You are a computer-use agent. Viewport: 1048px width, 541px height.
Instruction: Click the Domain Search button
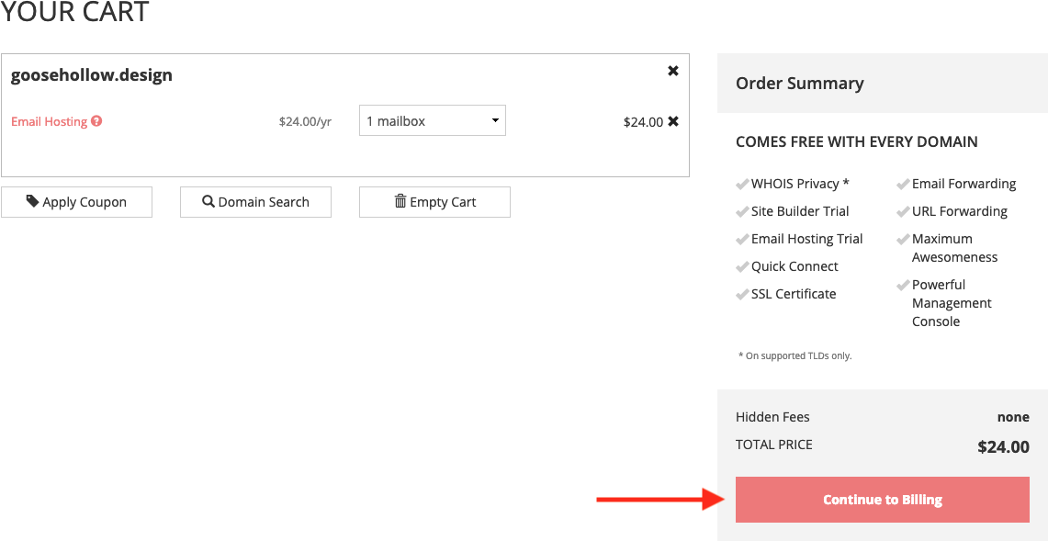(255, 202)
